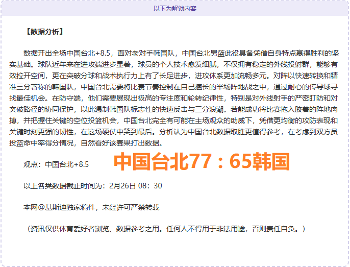Click the 以下为解锁内容 header banner
The height and width of the screenshot is (267, 350).
[175, 8]
